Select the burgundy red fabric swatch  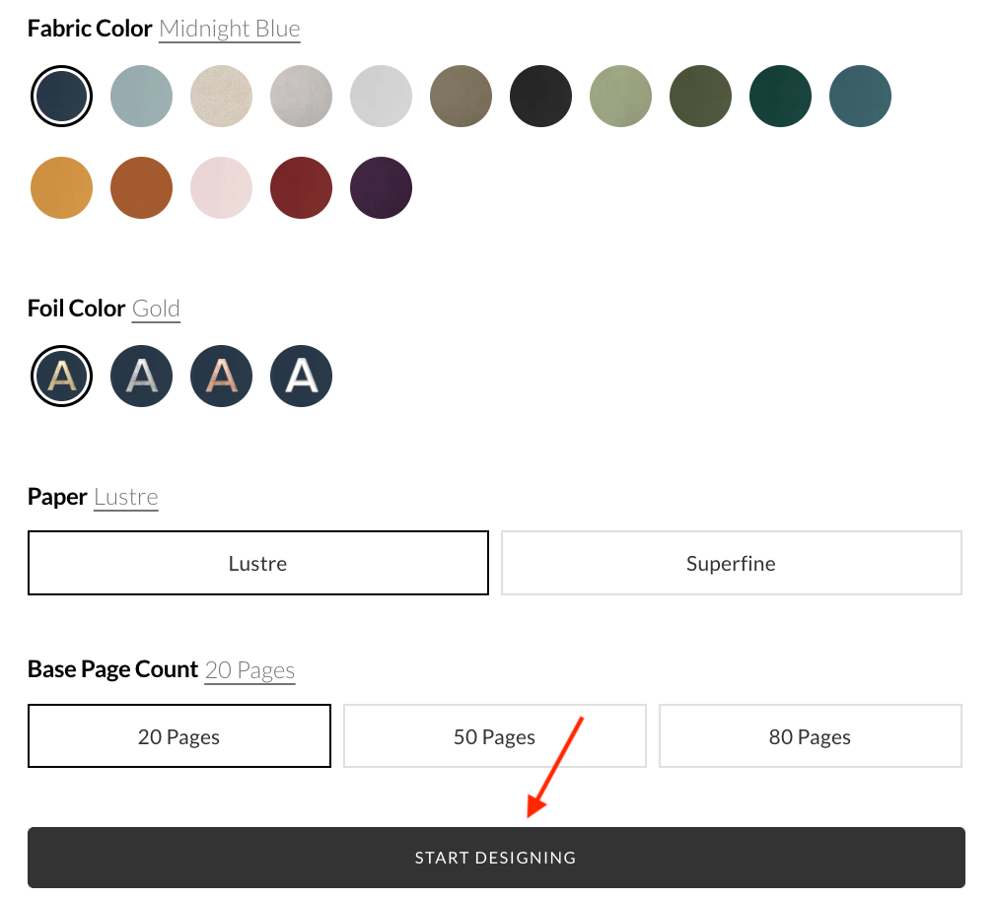pyautogui.click(x=302, y=187)
